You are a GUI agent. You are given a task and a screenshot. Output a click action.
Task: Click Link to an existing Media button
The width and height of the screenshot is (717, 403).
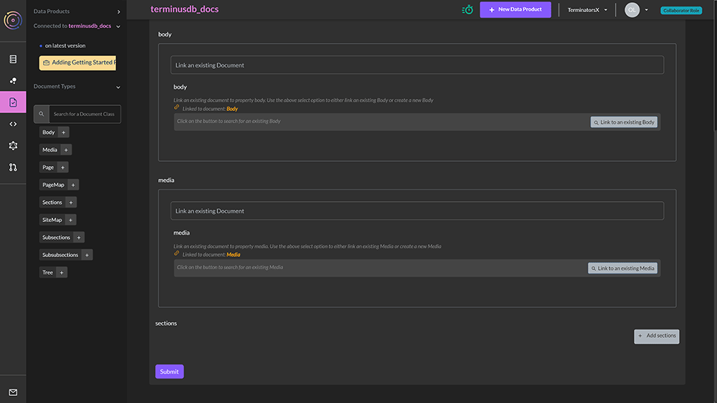[x=622, y=268]
